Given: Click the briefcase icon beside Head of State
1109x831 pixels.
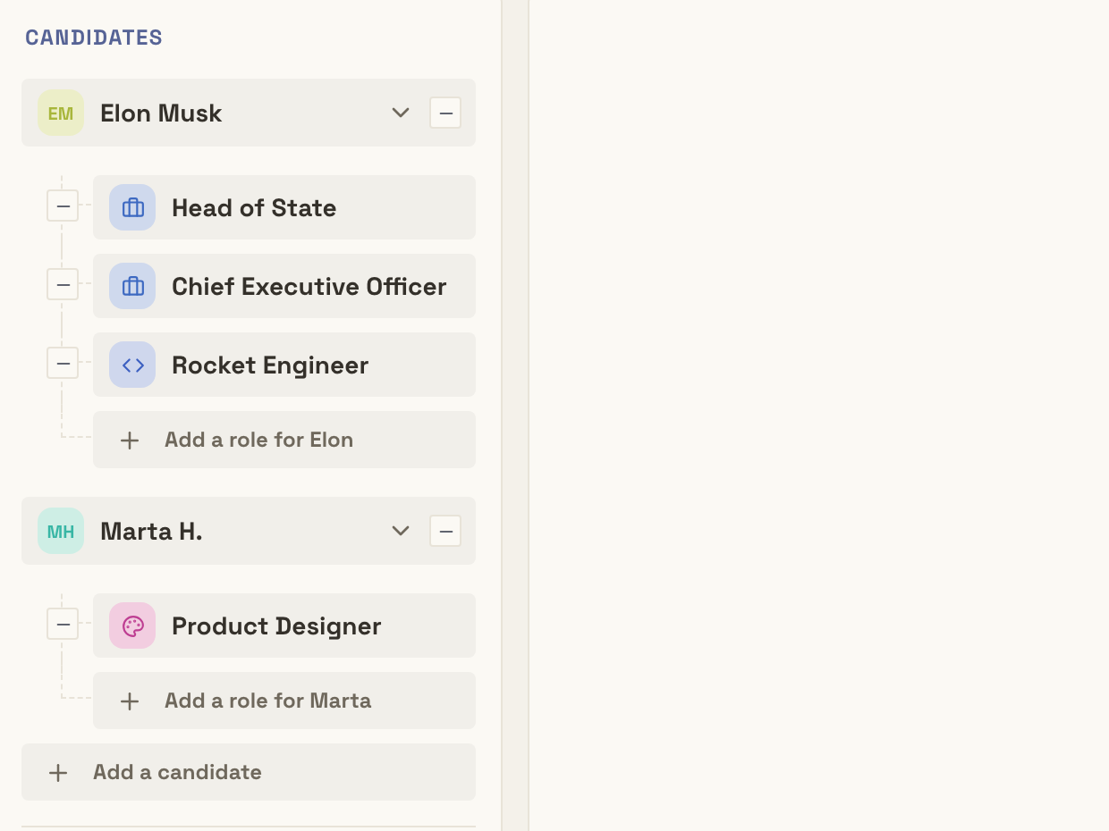Looking at the screenshot, I should [132, 207].
